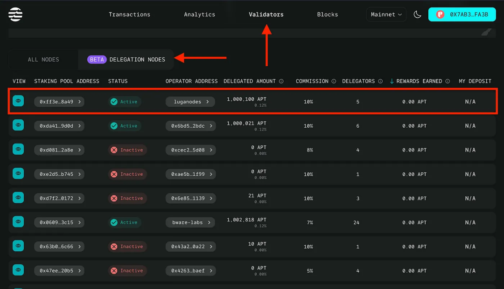Image resolution: width=504 pixels, height=289 pixels.
Task: Open staking pool address 0xe2d5…b745
Action: (x=59, y=174)
